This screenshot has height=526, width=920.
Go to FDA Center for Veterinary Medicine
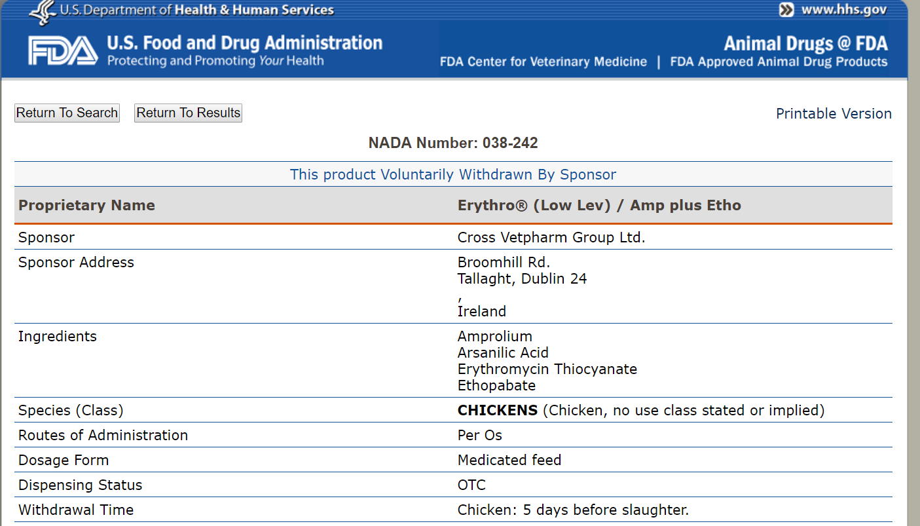543,62
